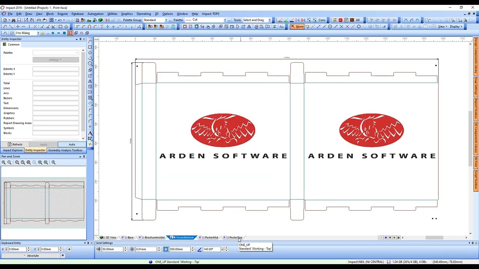Click into the Y keyboard entry field

point(49,249)
